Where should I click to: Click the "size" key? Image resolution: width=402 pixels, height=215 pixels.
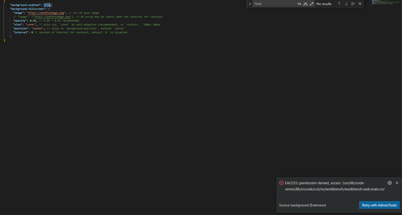tap(17, 25)
